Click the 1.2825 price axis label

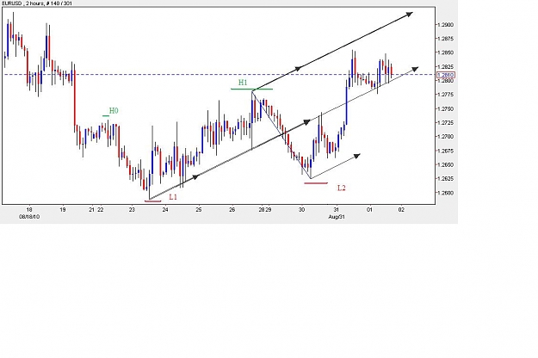(446, 66)
